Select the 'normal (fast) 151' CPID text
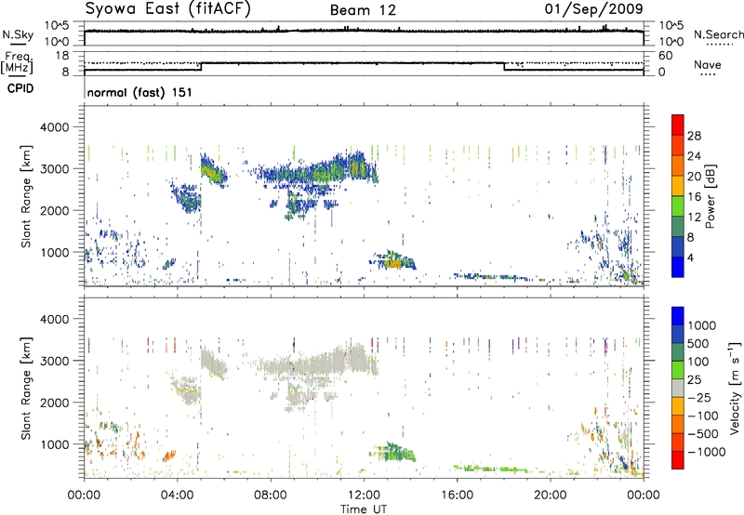 pyautogui.click(x=139, y=92)
